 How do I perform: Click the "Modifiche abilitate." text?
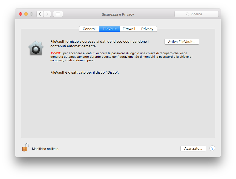[x=46, y=149]
